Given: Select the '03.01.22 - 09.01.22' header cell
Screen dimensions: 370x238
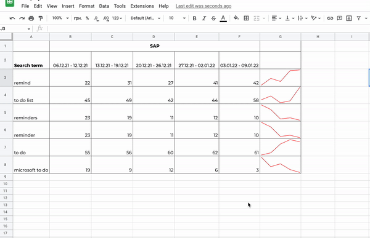Looking at the screenshot, I should (x=239, y=60).
